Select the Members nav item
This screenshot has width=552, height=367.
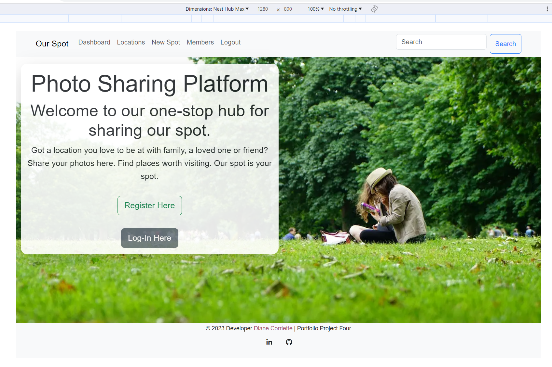click(x=200, y=42)
